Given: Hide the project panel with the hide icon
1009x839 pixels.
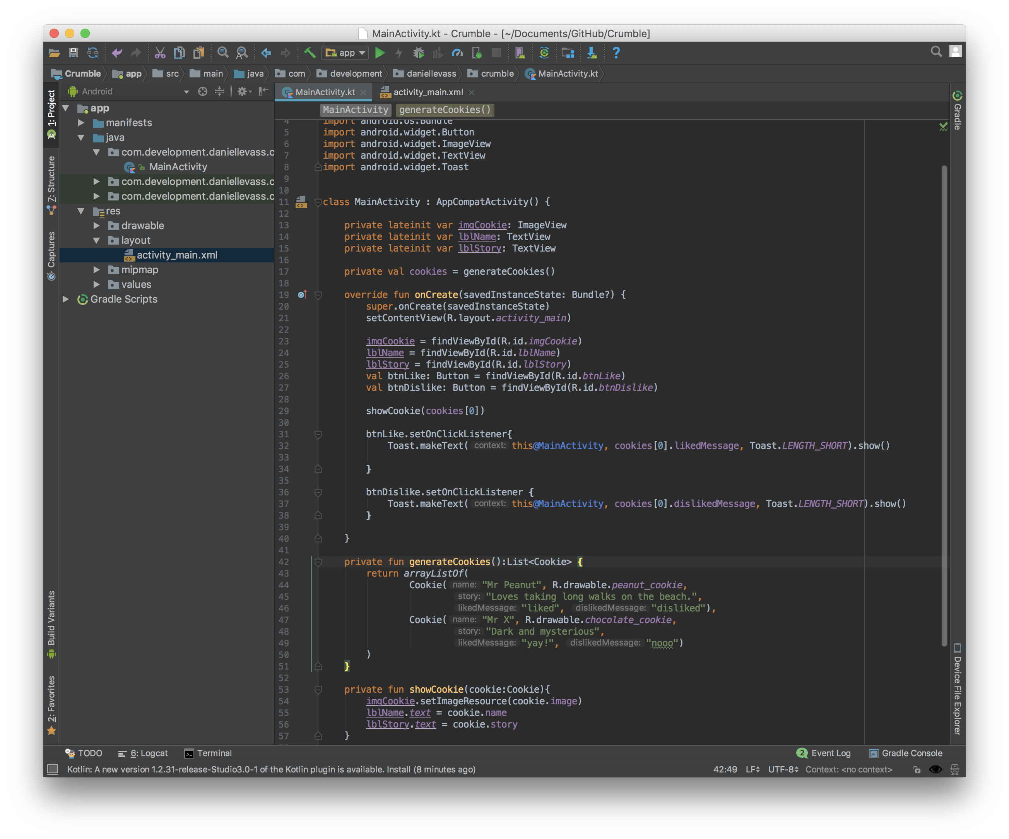Looking at the screenshot, I should (x=263, y=91).
